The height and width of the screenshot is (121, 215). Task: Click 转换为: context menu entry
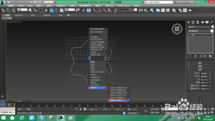pos(98,88)
